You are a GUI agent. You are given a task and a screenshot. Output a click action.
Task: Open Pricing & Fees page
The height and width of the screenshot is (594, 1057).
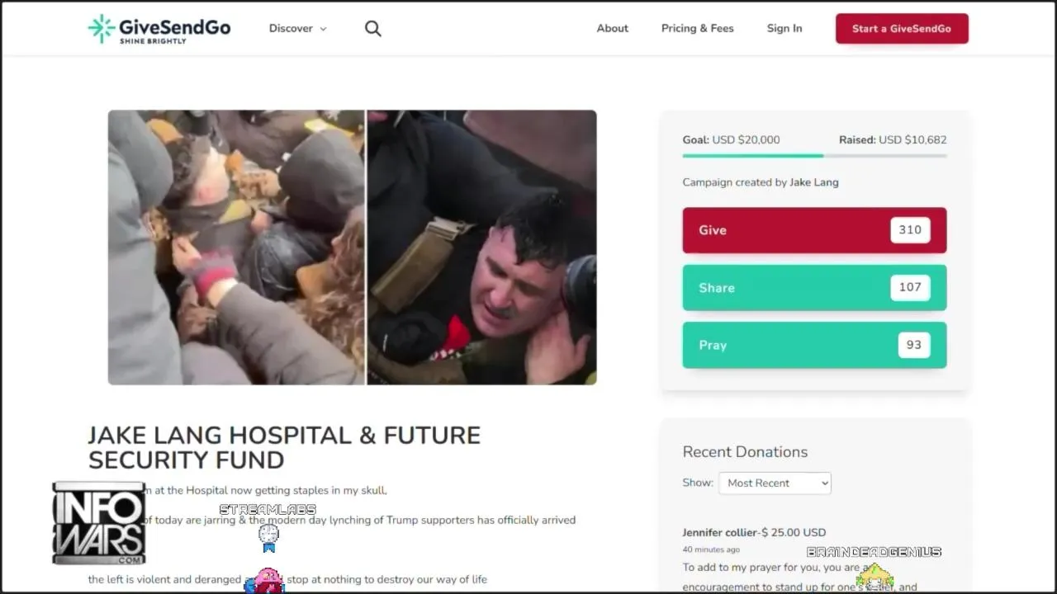coord(697,28)
